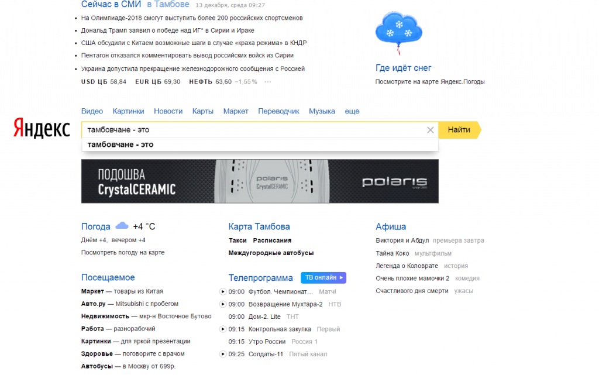Open Видео service tab
The height and width of the screenshot is (375, 599).
(92, 111)
